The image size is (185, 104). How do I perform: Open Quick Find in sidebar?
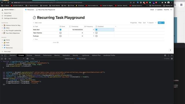pos(8,13)
